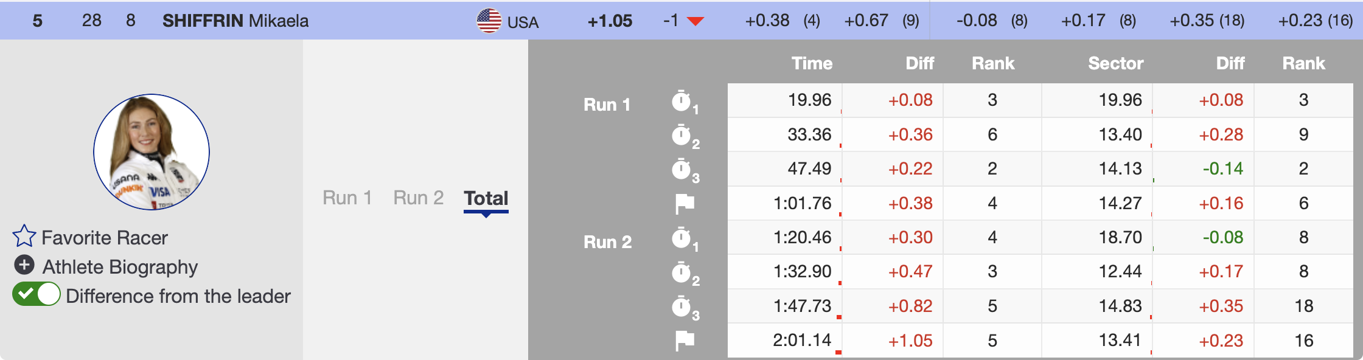
Task: Click the Favorite Racer star icon
Action: tap(24, 236)
